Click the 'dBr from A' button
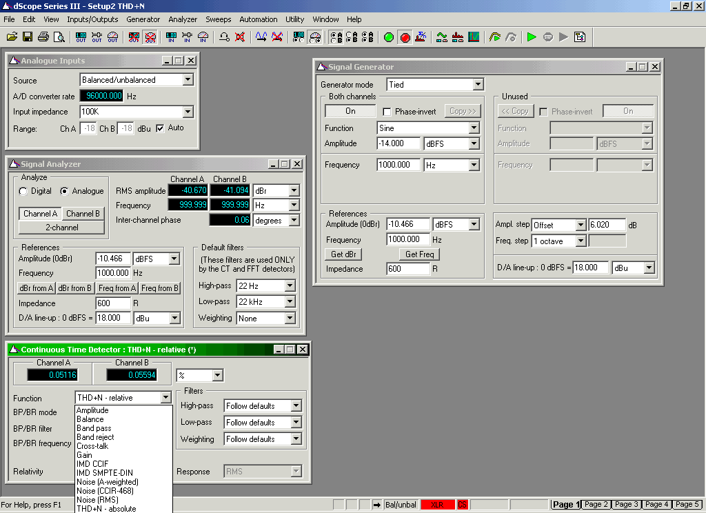 click(x=37, y=288)
